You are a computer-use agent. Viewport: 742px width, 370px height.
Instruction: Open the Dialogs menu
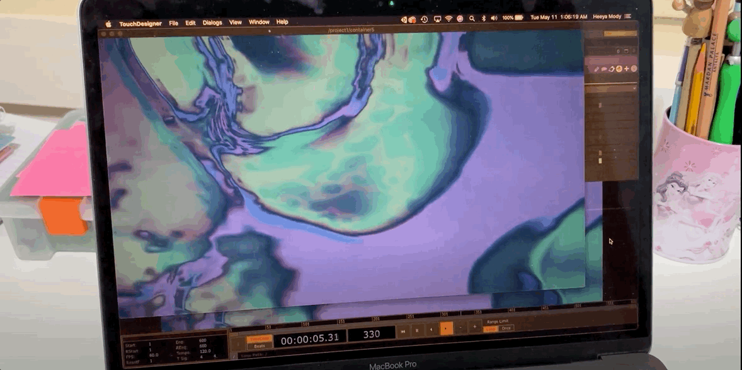(x=212, y=23)
